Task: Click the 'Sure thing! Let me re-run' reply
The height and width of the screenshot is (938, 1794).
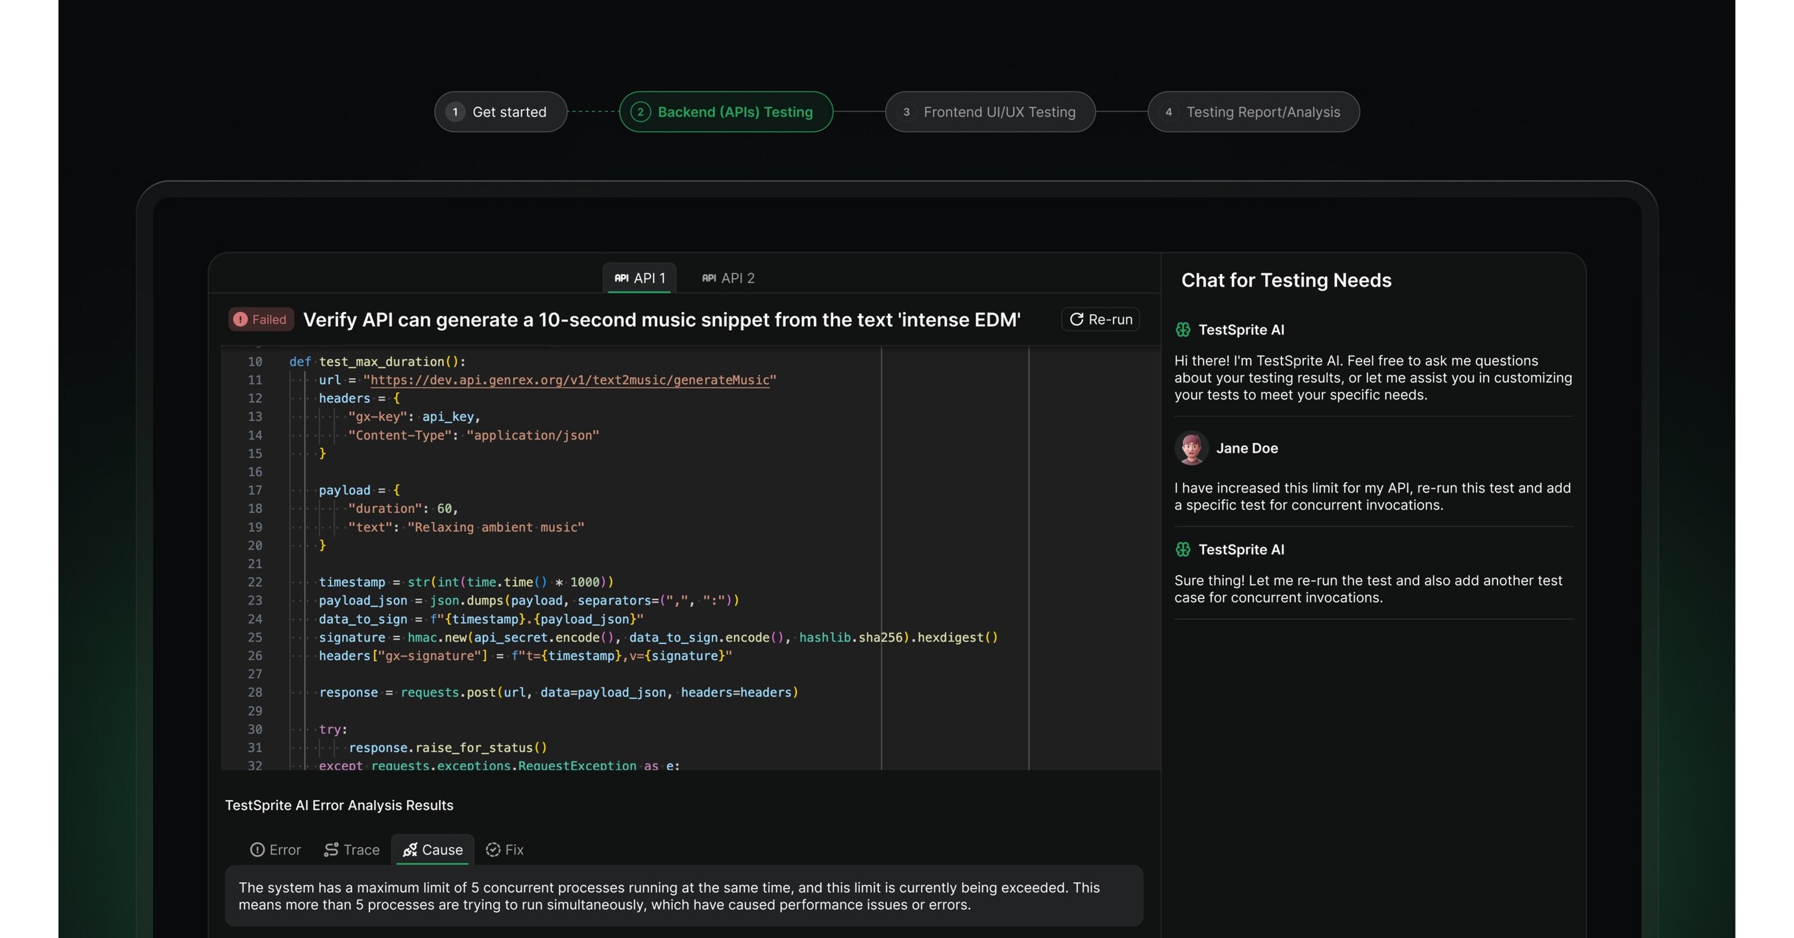Action: click(1369, 589)
